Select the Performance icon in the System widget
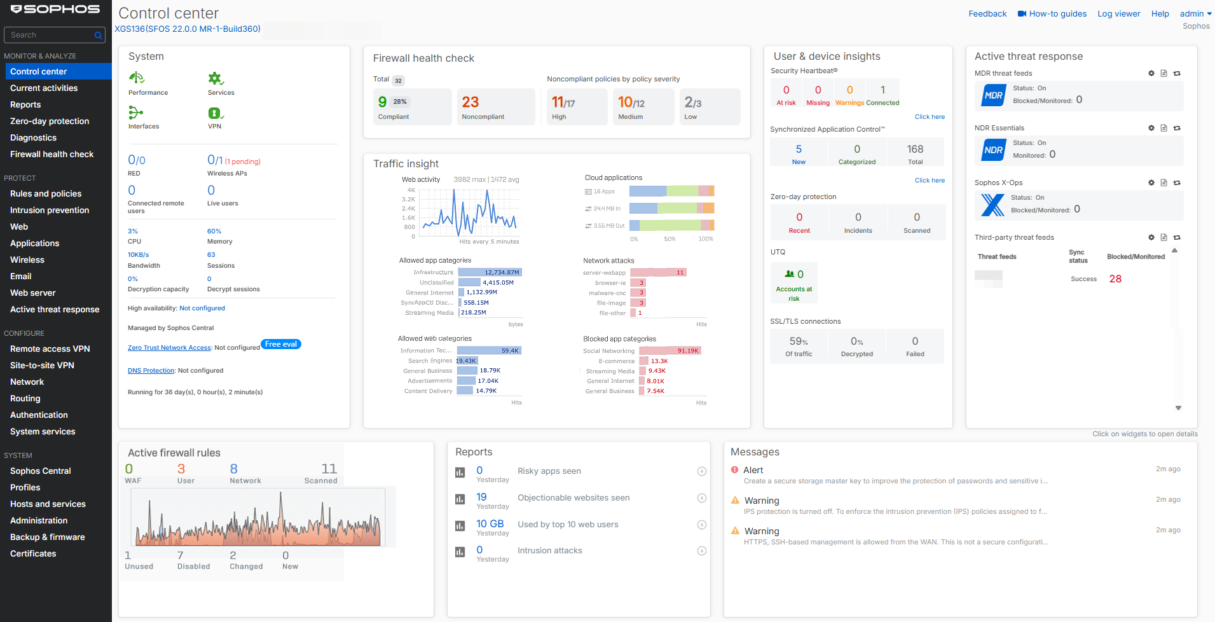Viewport: 1215px width, 622px height. point(136,79)
